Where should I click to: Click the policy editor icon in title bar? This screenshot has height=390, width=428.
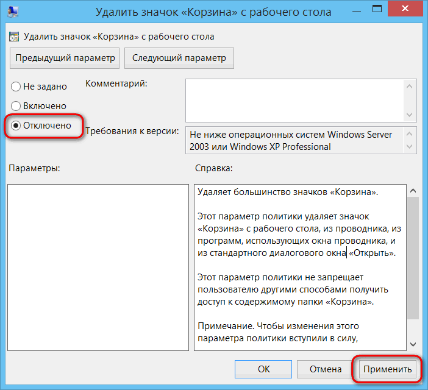[13, 12]
